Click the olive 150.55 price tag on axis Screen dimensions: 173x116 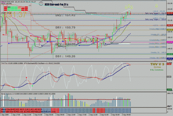(170, 30)
